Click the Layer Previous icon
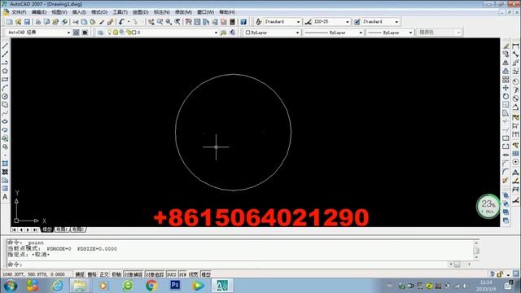The image size is (521, 293). (233, 33)
